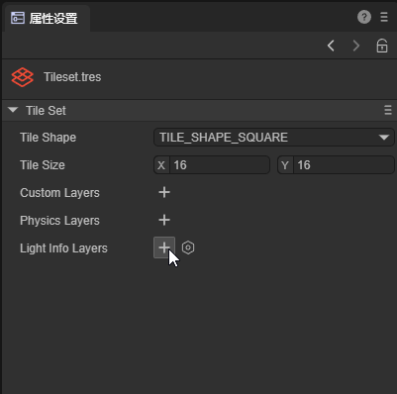Screen dimensions: 397x394
Task: Open the Tile Set section menu icon
Action: [x=388, y=110]
